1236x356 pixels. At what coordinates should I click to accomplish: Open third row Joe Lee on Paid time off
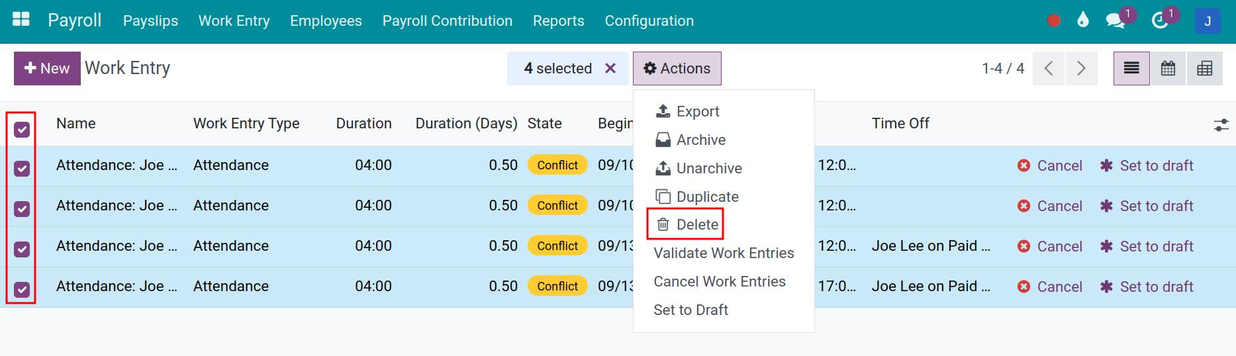coord(931,246)
